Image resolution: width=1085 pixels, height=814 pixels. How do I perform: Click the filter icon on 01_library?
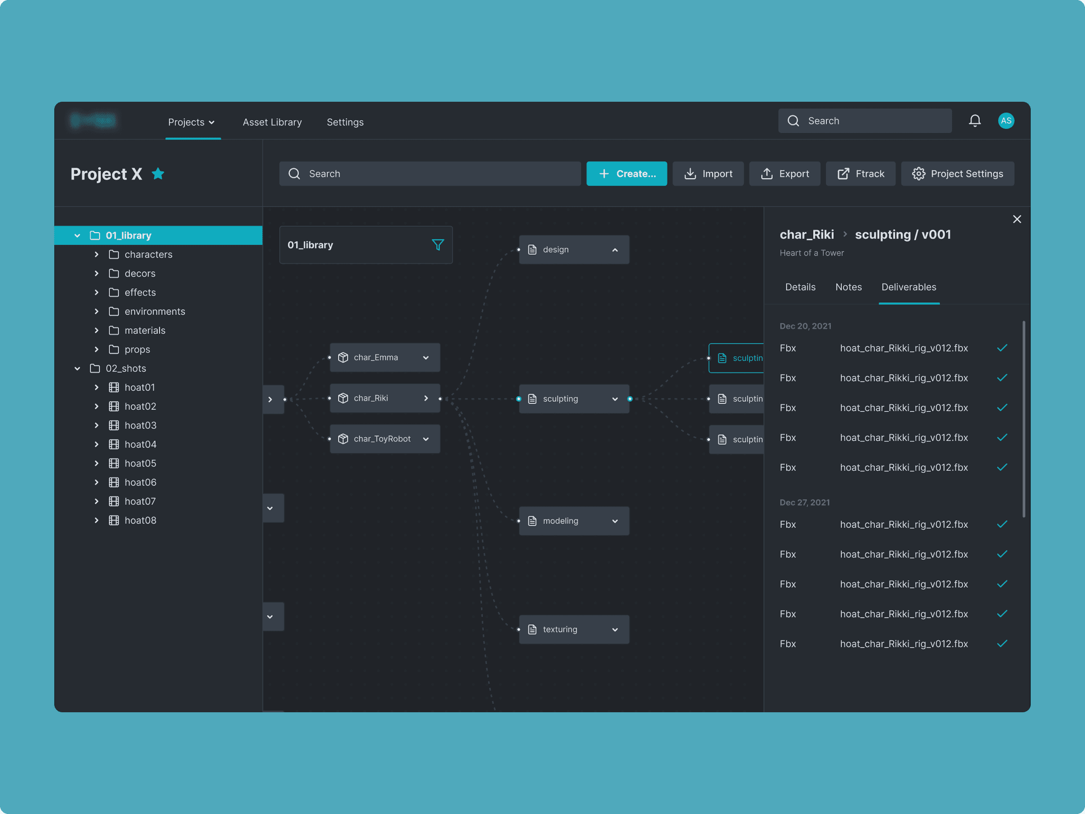[x=438, y=245]
